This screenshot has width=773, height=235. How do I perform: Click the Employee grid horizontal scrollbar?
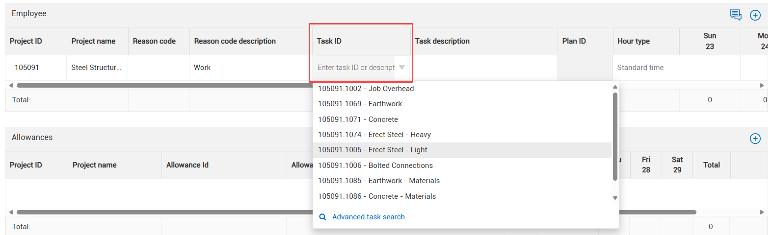point(162,85)
